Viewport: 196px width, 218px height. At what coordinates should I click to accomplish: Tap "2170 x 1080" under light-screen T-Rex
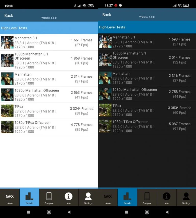(24, 116)
